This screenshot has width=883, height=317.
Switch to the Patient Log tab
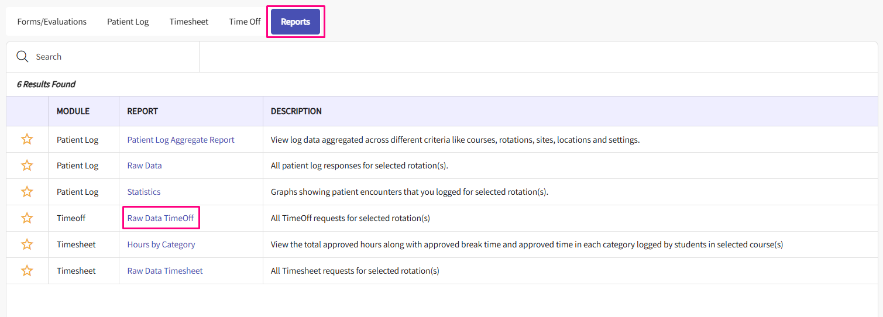(x=128, y=22)
